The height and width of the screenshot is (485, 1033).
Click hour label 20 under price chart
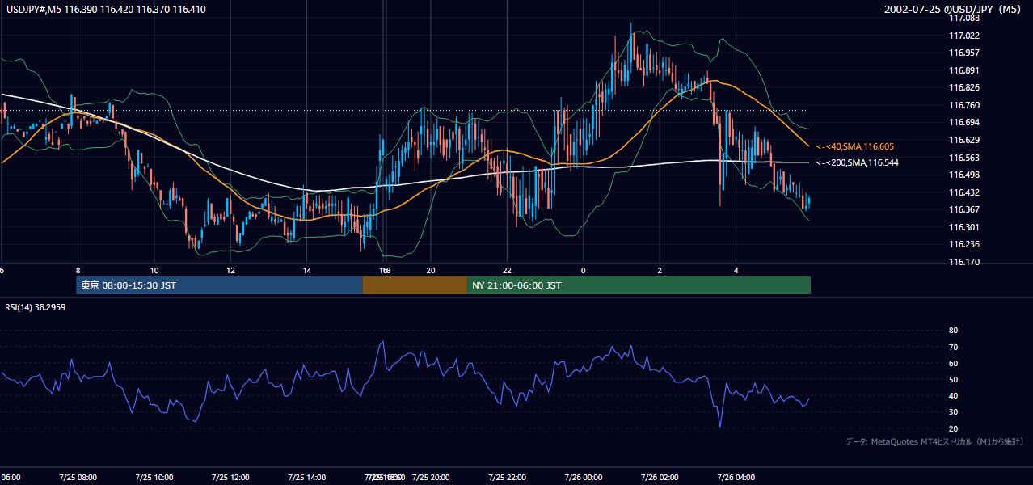tap(431, 270)
